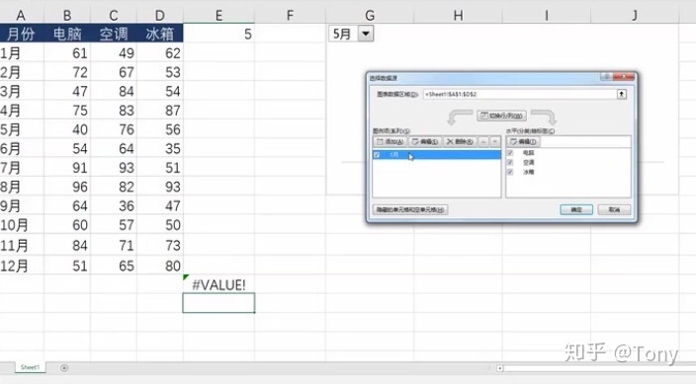
Task: Click the #VALUE! error cell
Action: point(218,284)
